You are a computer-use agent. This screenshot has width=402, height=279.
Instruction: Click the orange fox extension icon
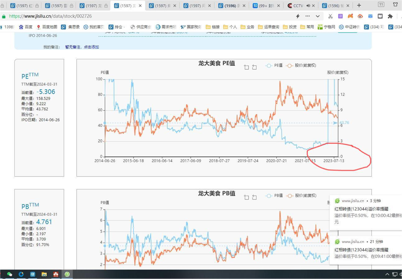(350, 16)
